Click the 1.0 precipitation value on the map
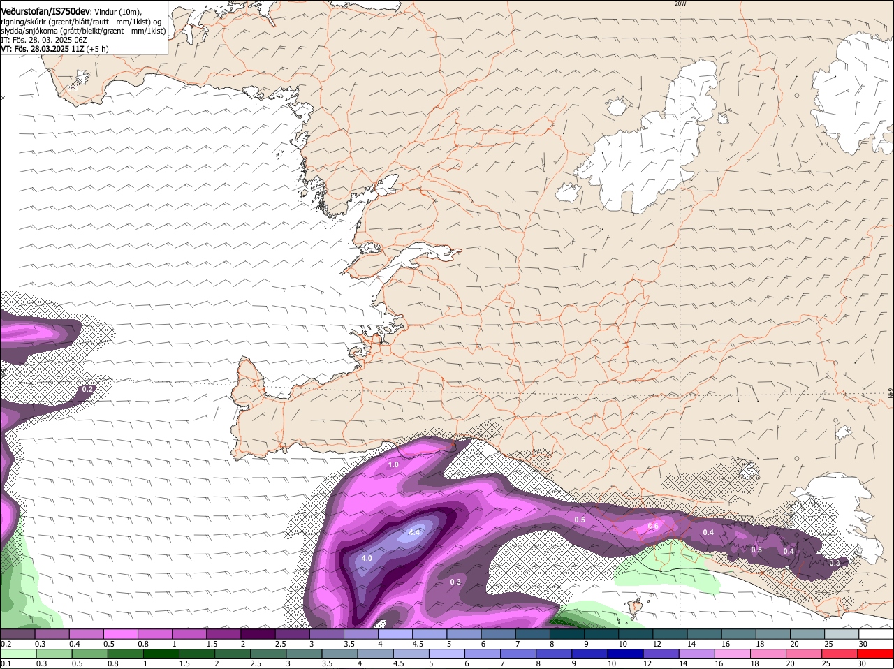The width and height of the screenshot is (894, 669). coord(393,464)
